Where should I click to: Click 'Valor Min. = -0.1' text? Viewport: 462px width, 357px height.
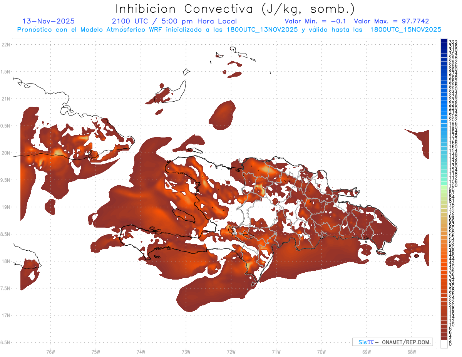(316, 21)
